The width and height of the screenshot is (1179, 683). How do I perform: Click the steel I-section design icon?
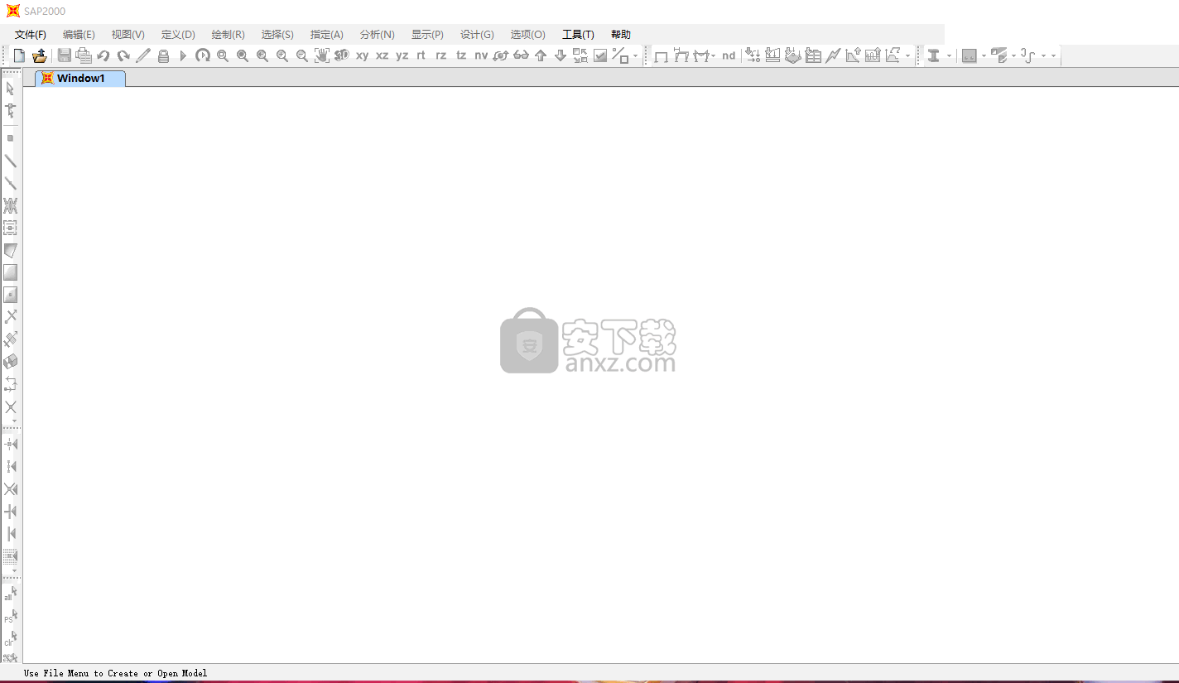tap(934, 55)
